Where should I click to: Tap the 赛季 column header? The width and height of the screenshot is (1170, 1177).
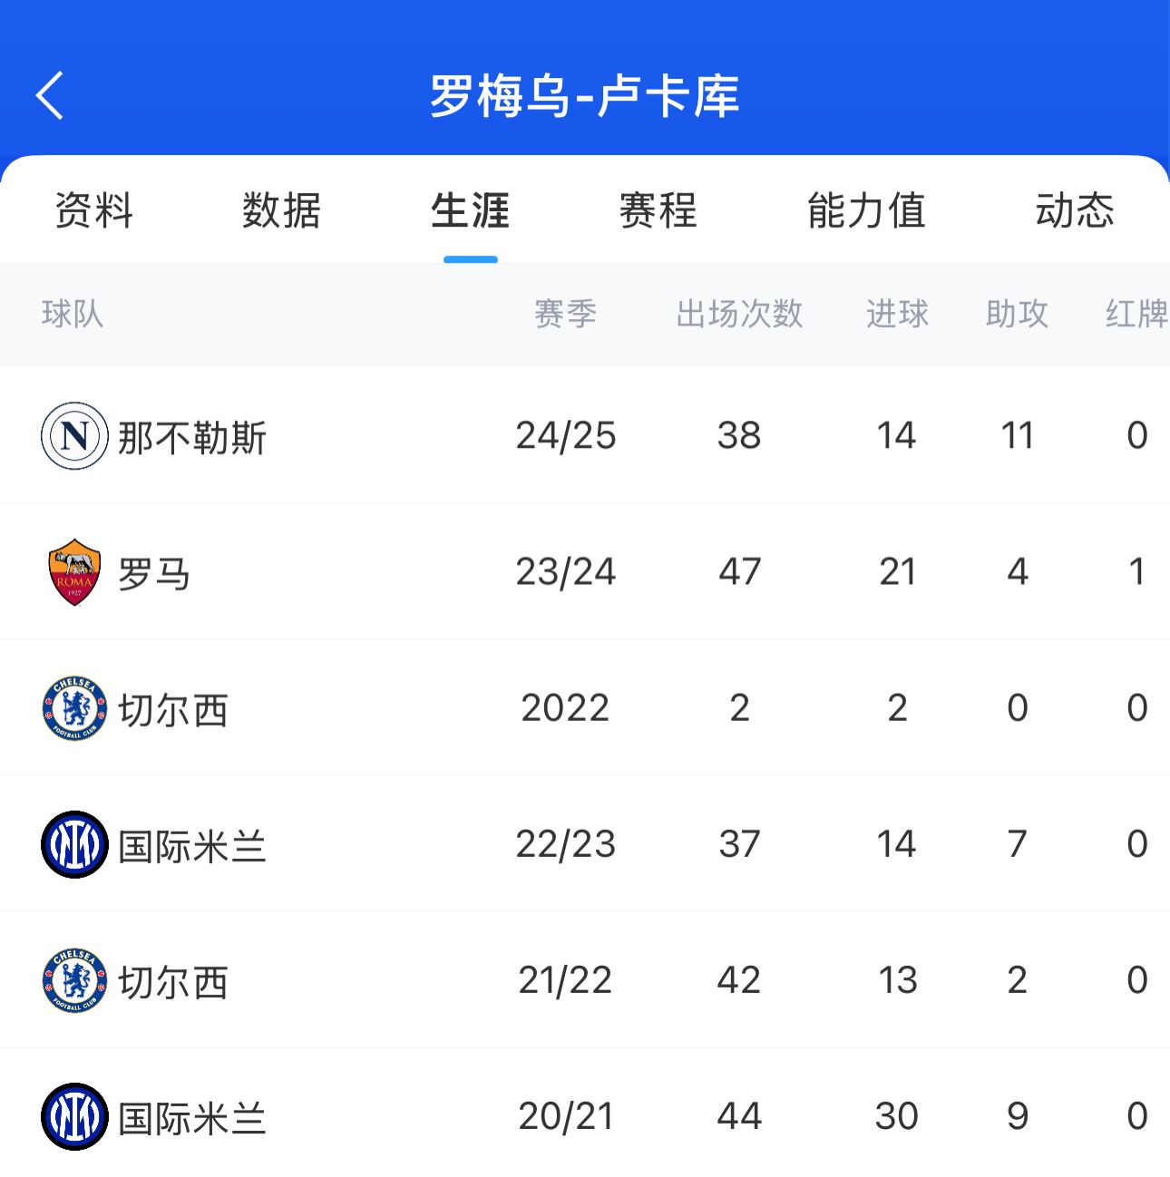(x=565, y=314)
